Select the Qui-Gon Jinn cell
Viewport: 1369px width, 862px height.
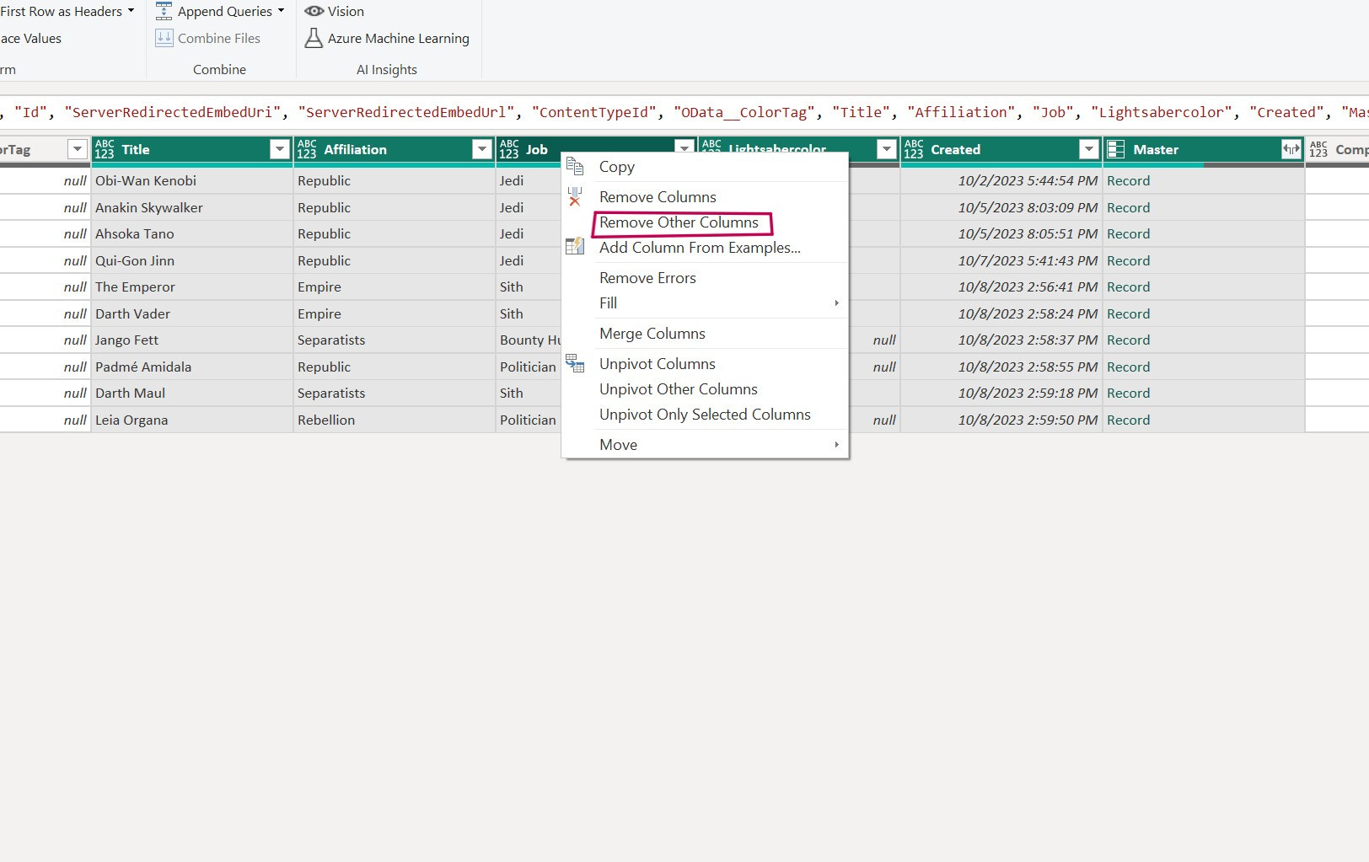coord(191,260)
